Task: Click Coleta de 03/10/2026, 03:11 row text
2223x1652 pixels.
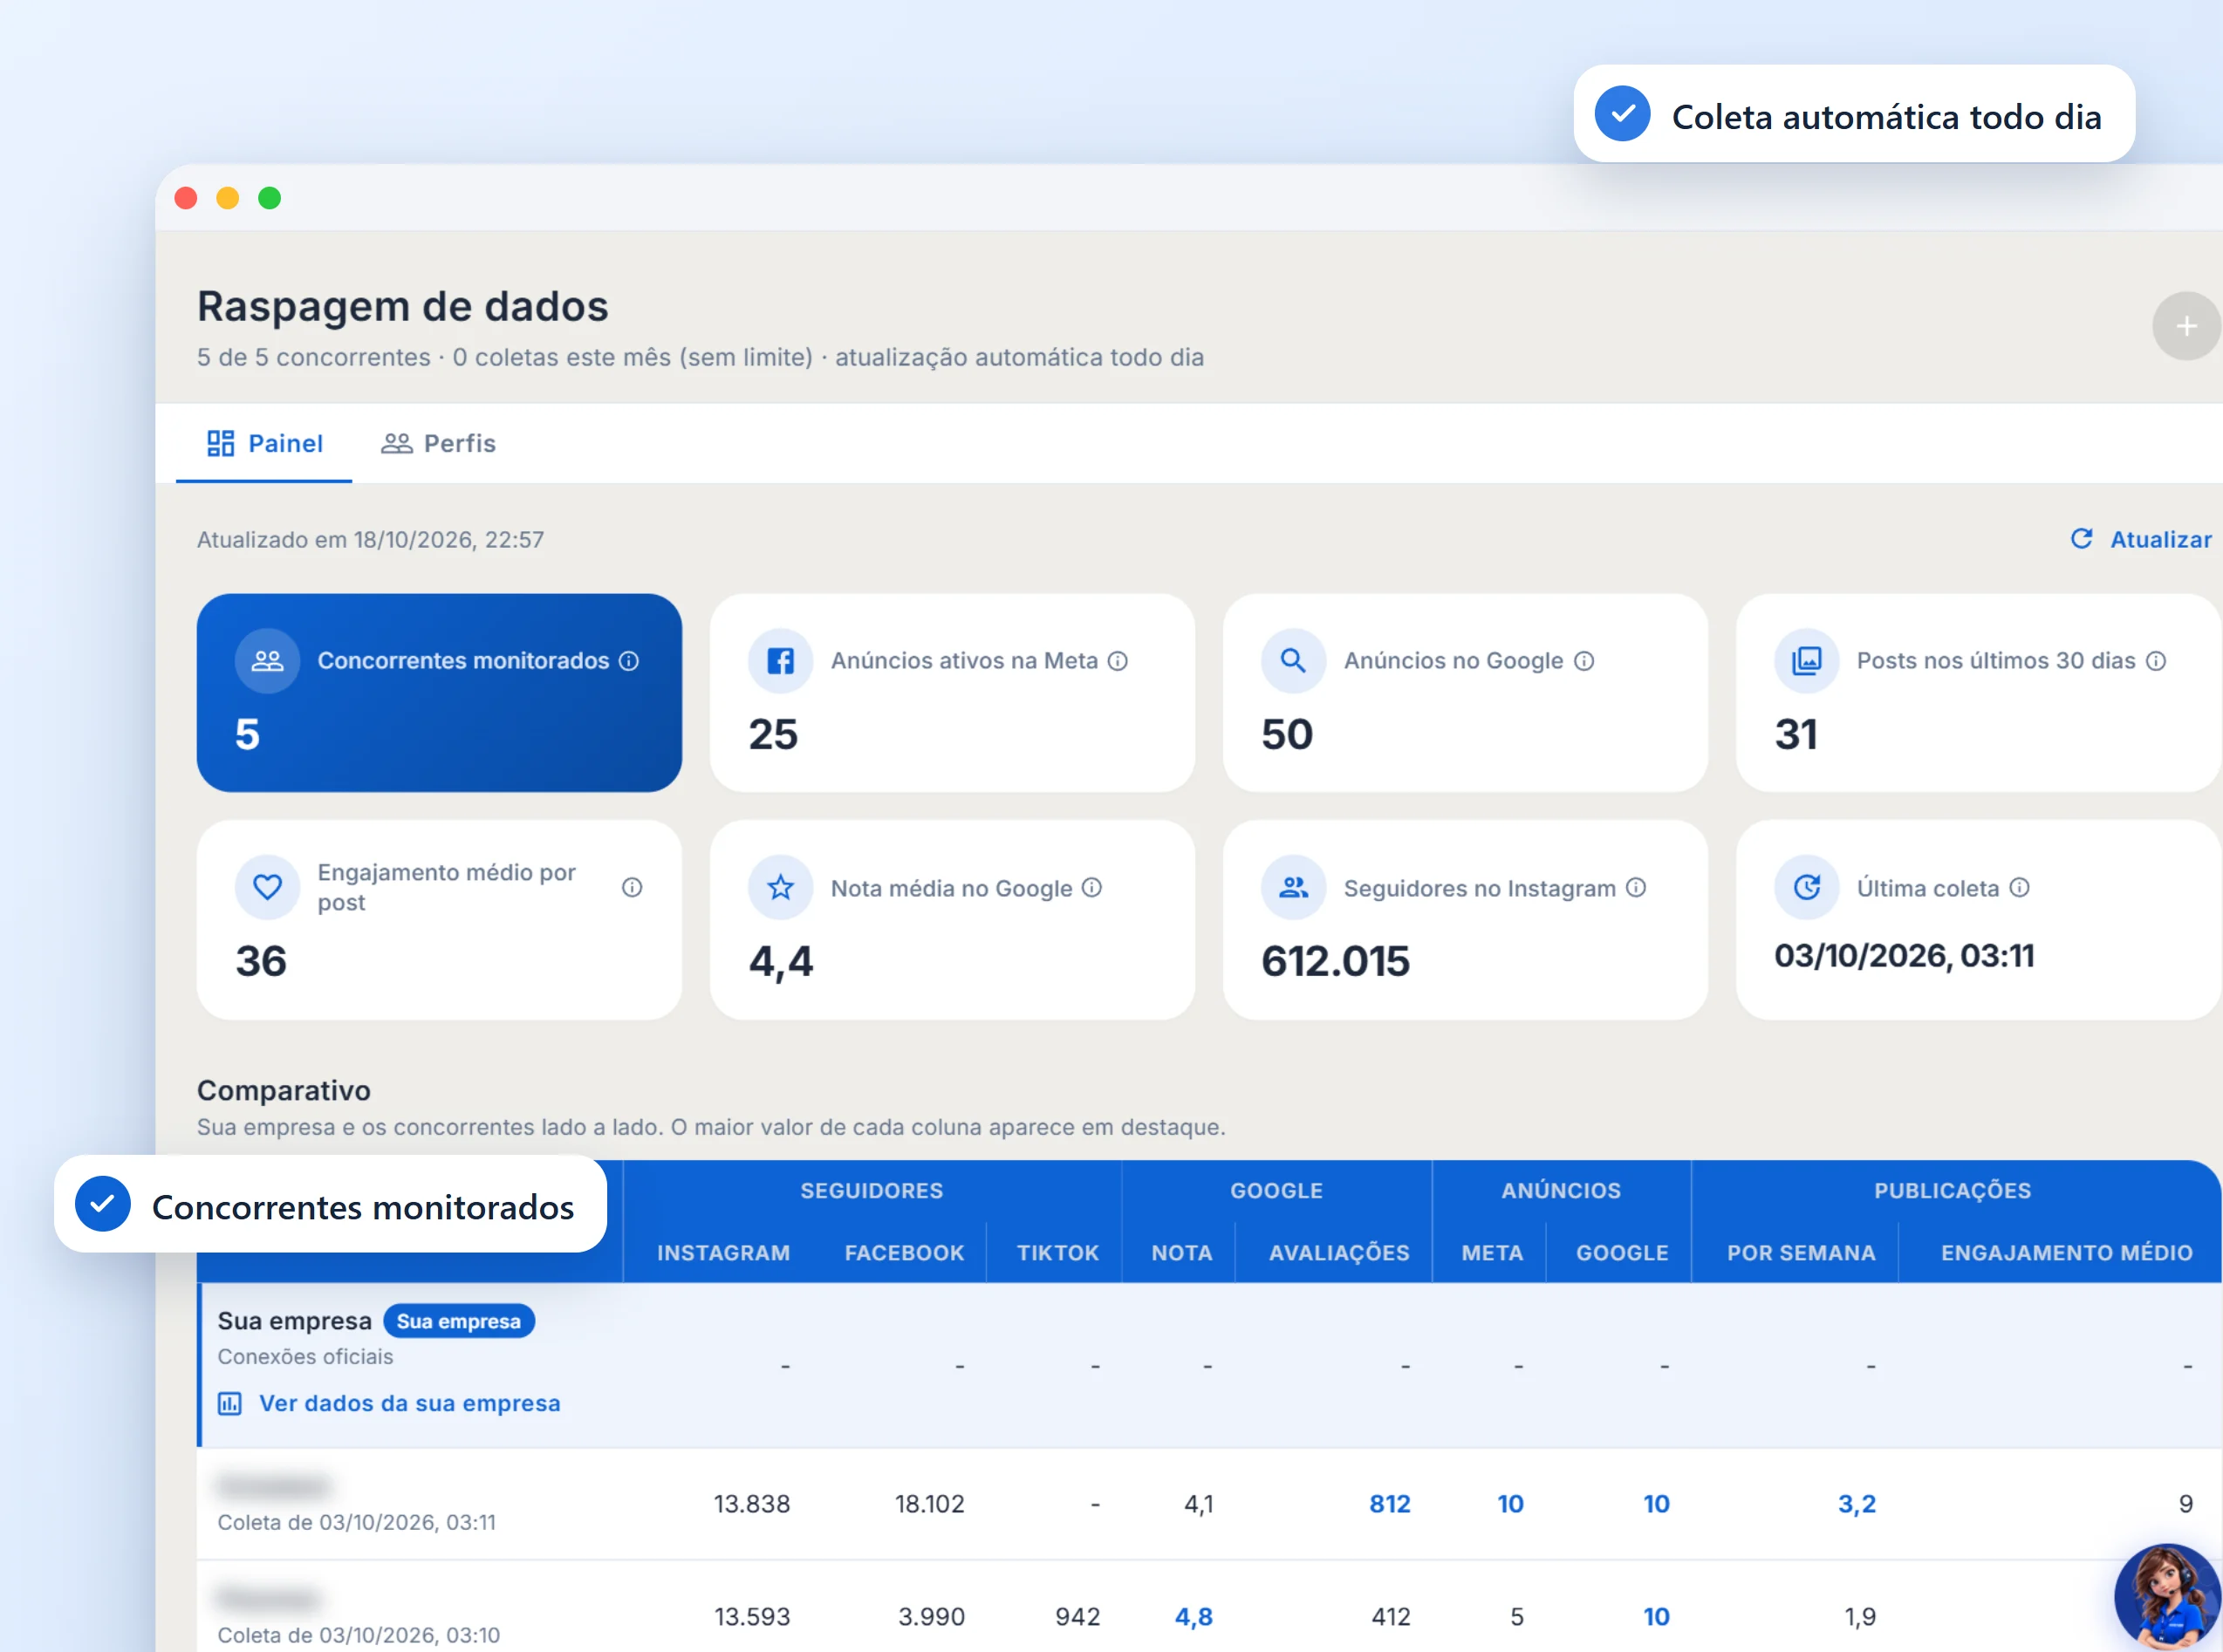Action: pyautogui.click(x=356, y=1522)
